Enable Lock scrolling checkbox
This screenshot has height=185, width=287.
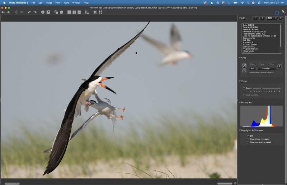244,95
